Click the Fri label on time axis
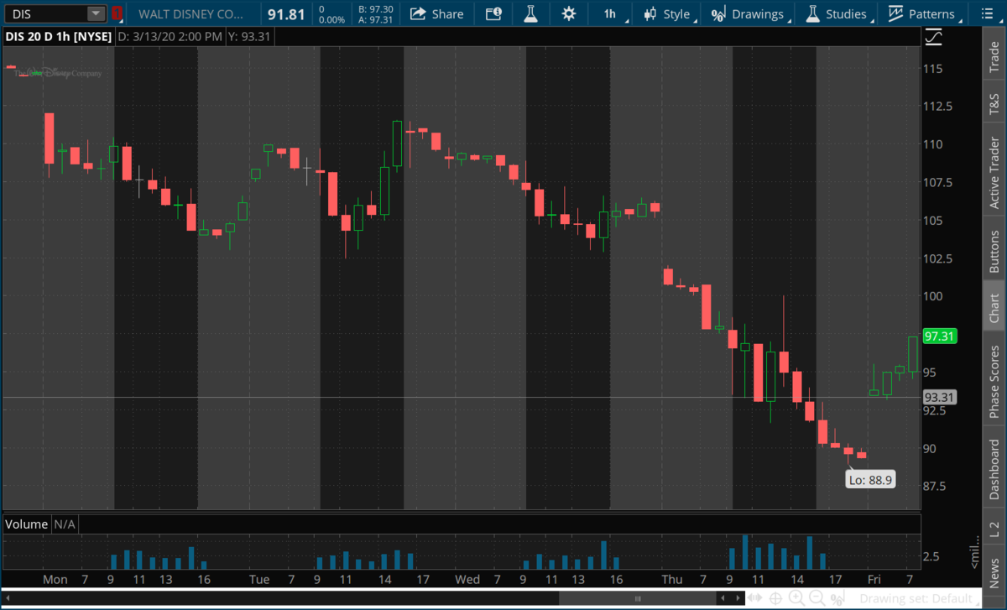Image resolution: width=1007 pixels, height=610 pixels. tap(874, 579)
